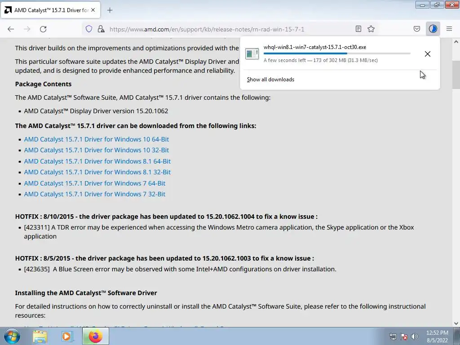
Task: Select the AMD Catalyst 15.7.1 Driver tab
Action: (x=50, y=10)
